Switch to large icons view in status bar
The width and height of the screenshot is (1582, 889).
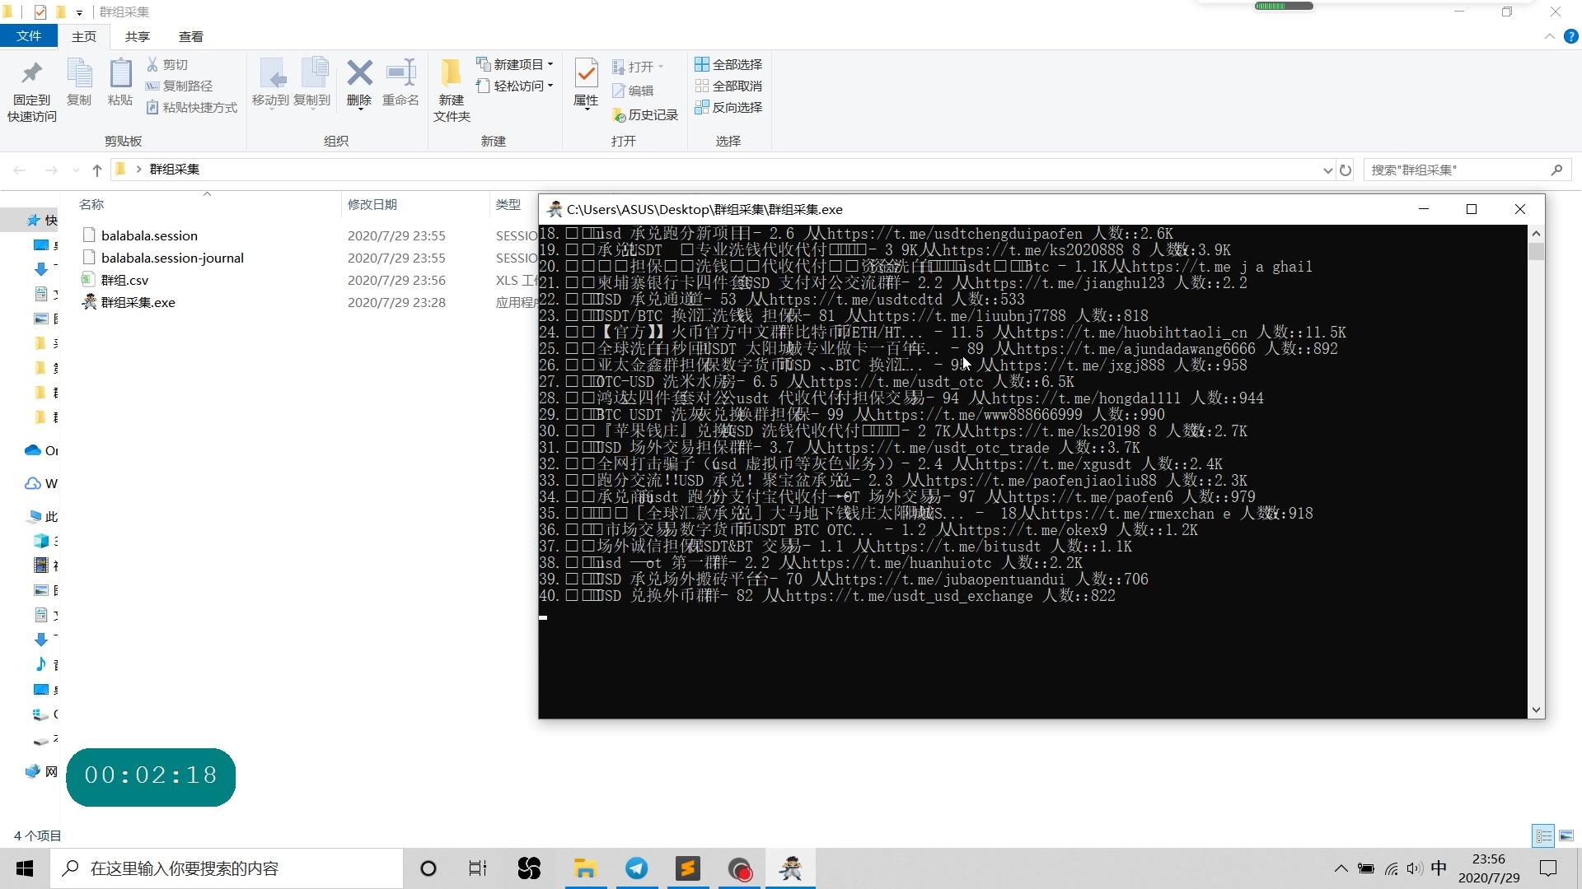1566,835
